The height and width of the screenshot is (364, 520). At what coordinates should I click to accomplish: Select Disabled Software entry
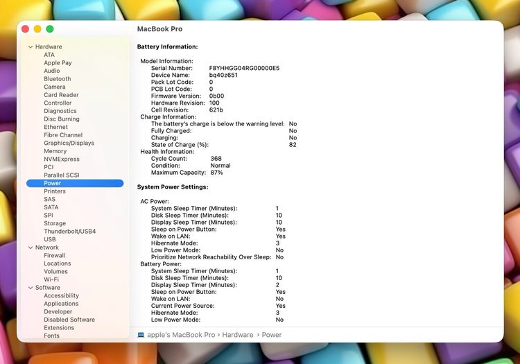69,320
